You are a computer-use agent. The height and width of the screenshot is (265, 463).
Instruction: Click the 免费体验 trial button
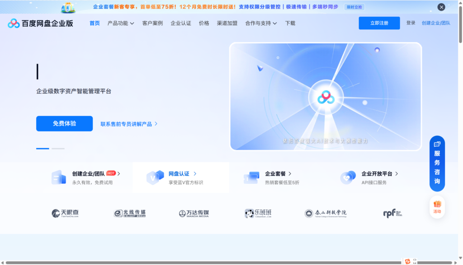coord(64,123)
